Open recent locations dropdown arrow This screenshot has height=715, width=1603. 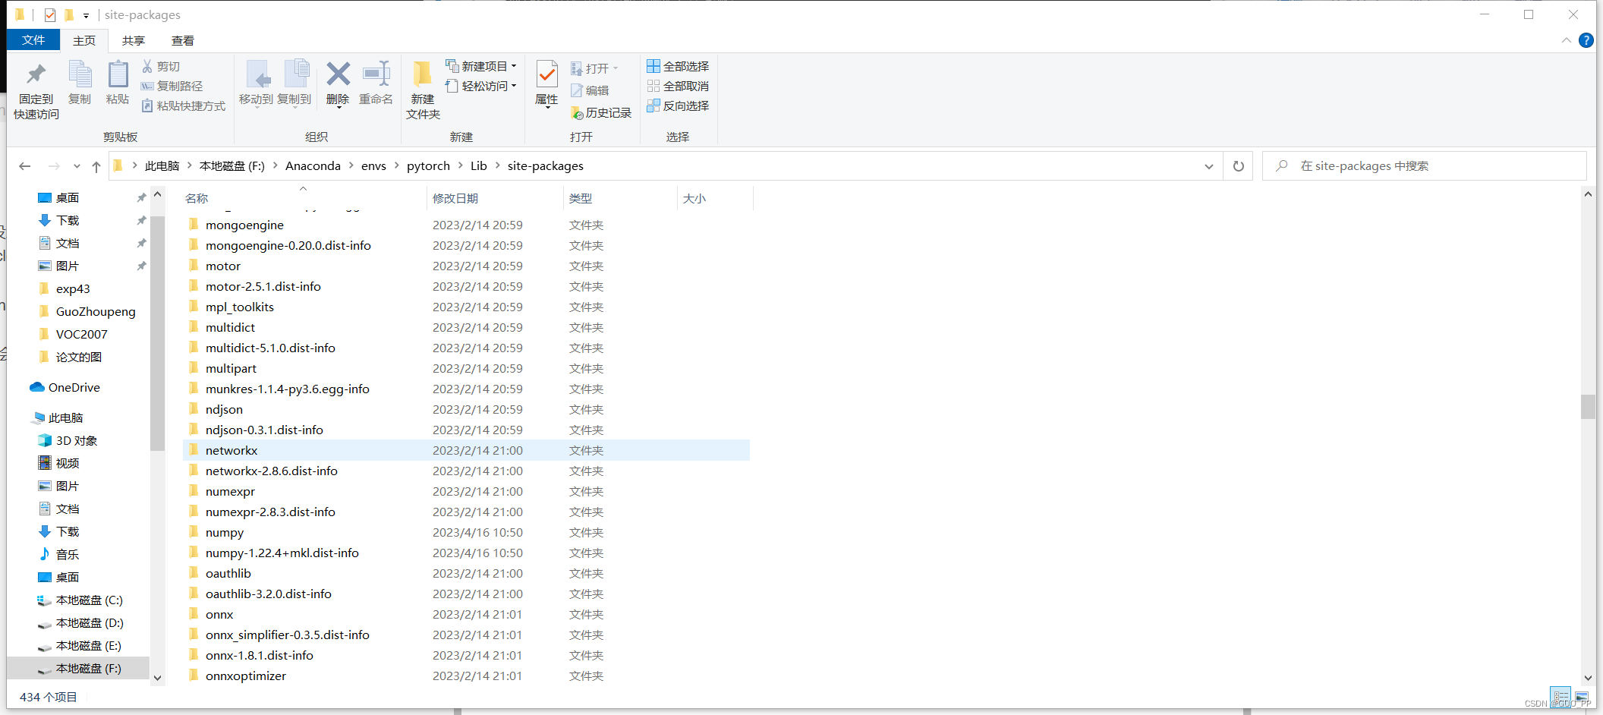click(77, 166)
